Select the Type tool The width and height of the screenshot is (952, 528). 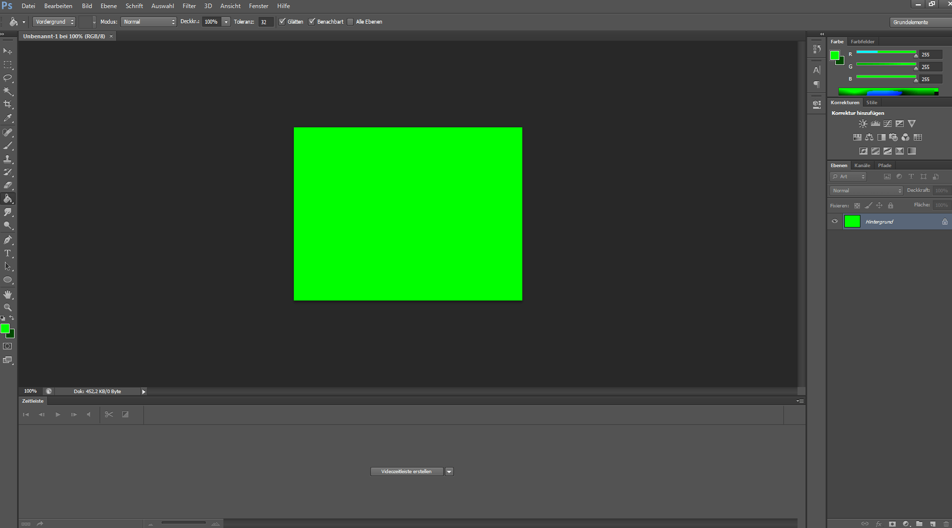[x=8, y=253]
